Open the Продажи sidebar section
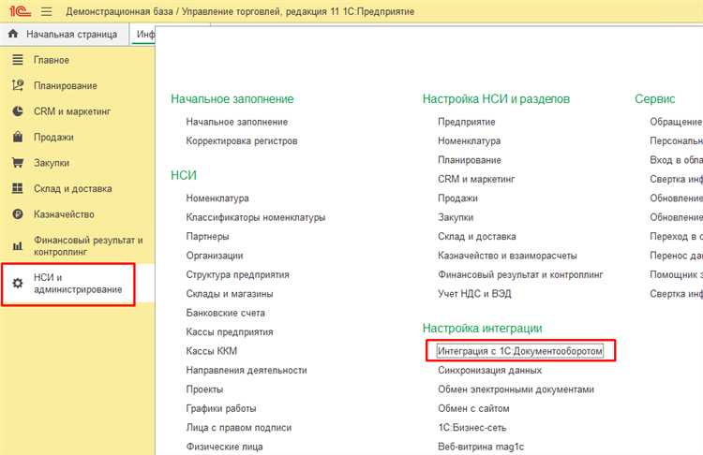Viewport: 703px width, 455px height. coord(53,137)
